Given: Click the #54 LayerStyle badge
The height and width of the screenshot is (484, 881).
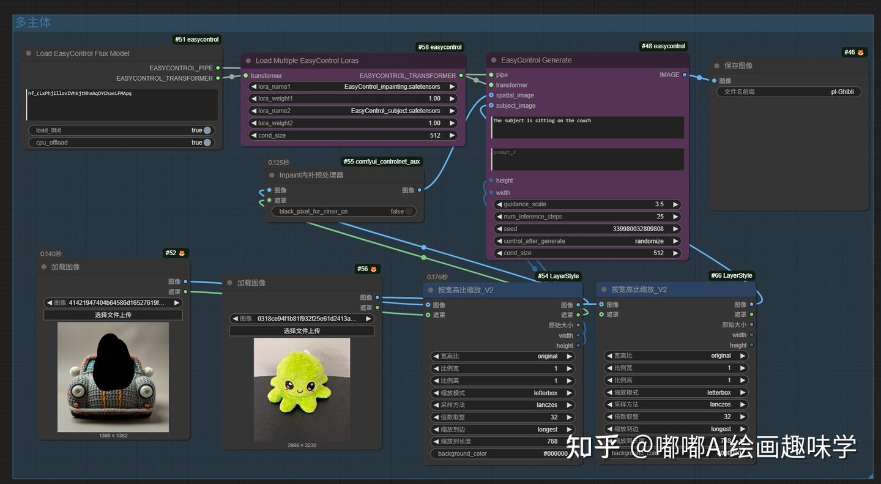Looking at the screenshot, I should point(558,276).
